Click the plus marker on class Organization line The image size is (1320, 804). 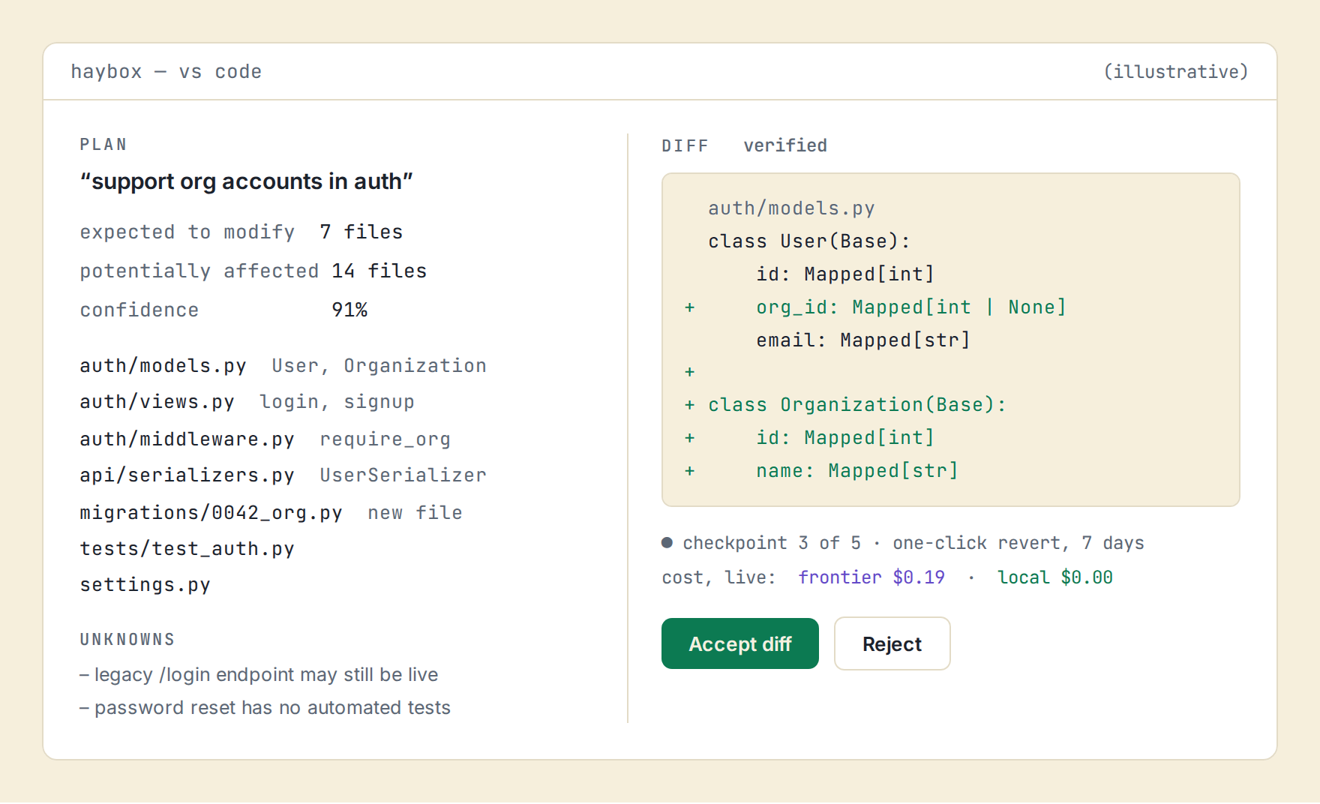point(689,405)
